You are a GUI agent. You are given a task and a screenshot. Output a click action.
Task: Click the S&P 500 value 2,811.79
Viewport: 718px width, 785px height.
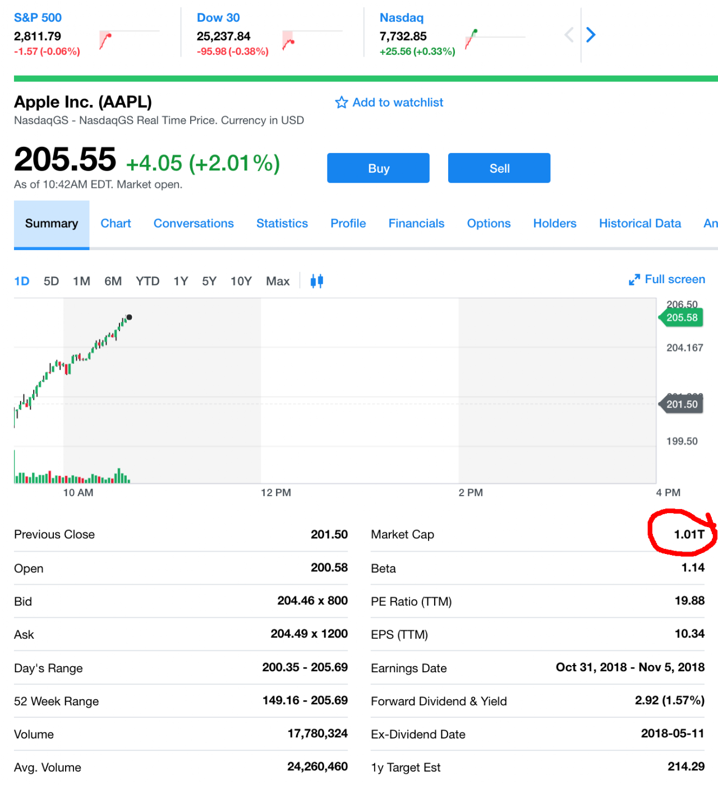pos(38,36)
